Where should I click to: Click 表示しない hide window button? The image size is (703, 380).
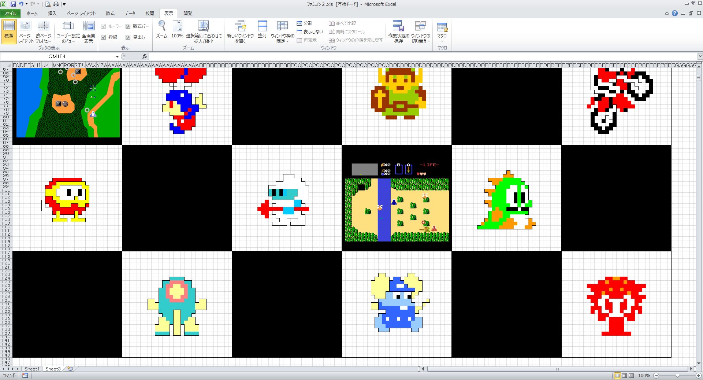(310, 32)
